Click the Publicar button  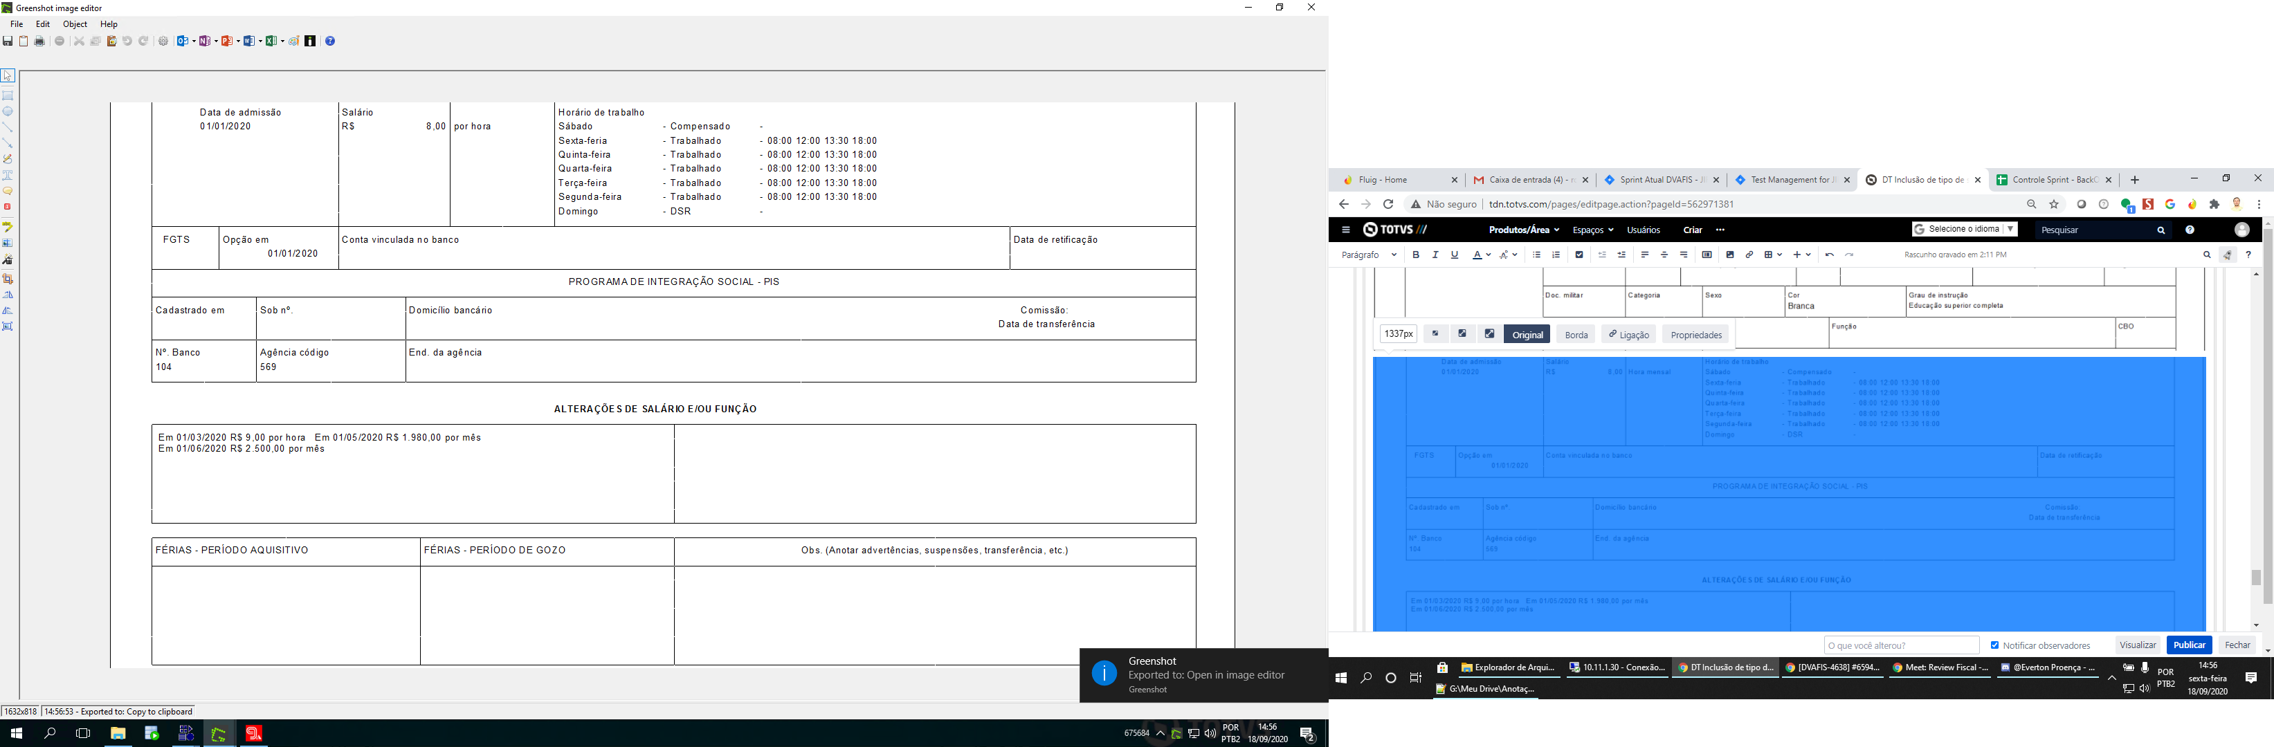click(x=2188, y=645)
